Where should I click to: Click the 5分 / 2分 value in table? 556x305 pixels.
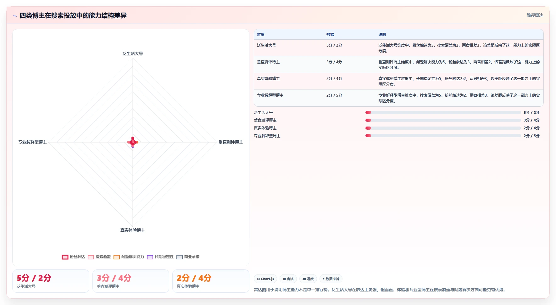point(334,45)
